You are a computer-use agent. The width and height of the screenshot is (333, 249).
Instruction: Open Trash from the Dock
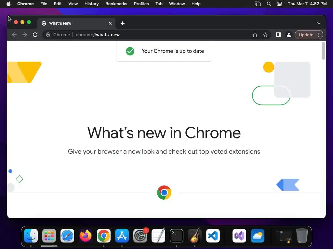(302, 236)
